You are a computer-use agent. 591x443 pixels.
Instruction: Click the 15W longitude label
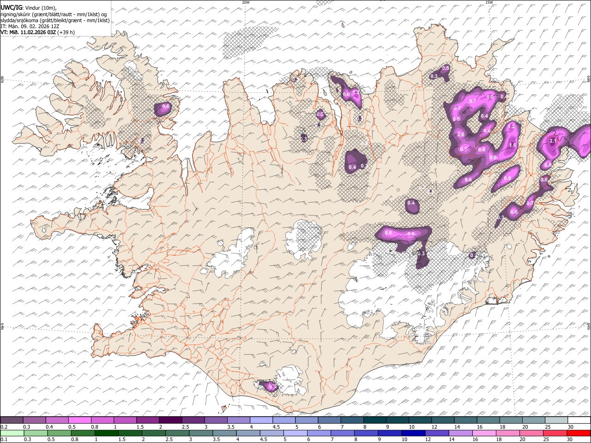[489, 2]
